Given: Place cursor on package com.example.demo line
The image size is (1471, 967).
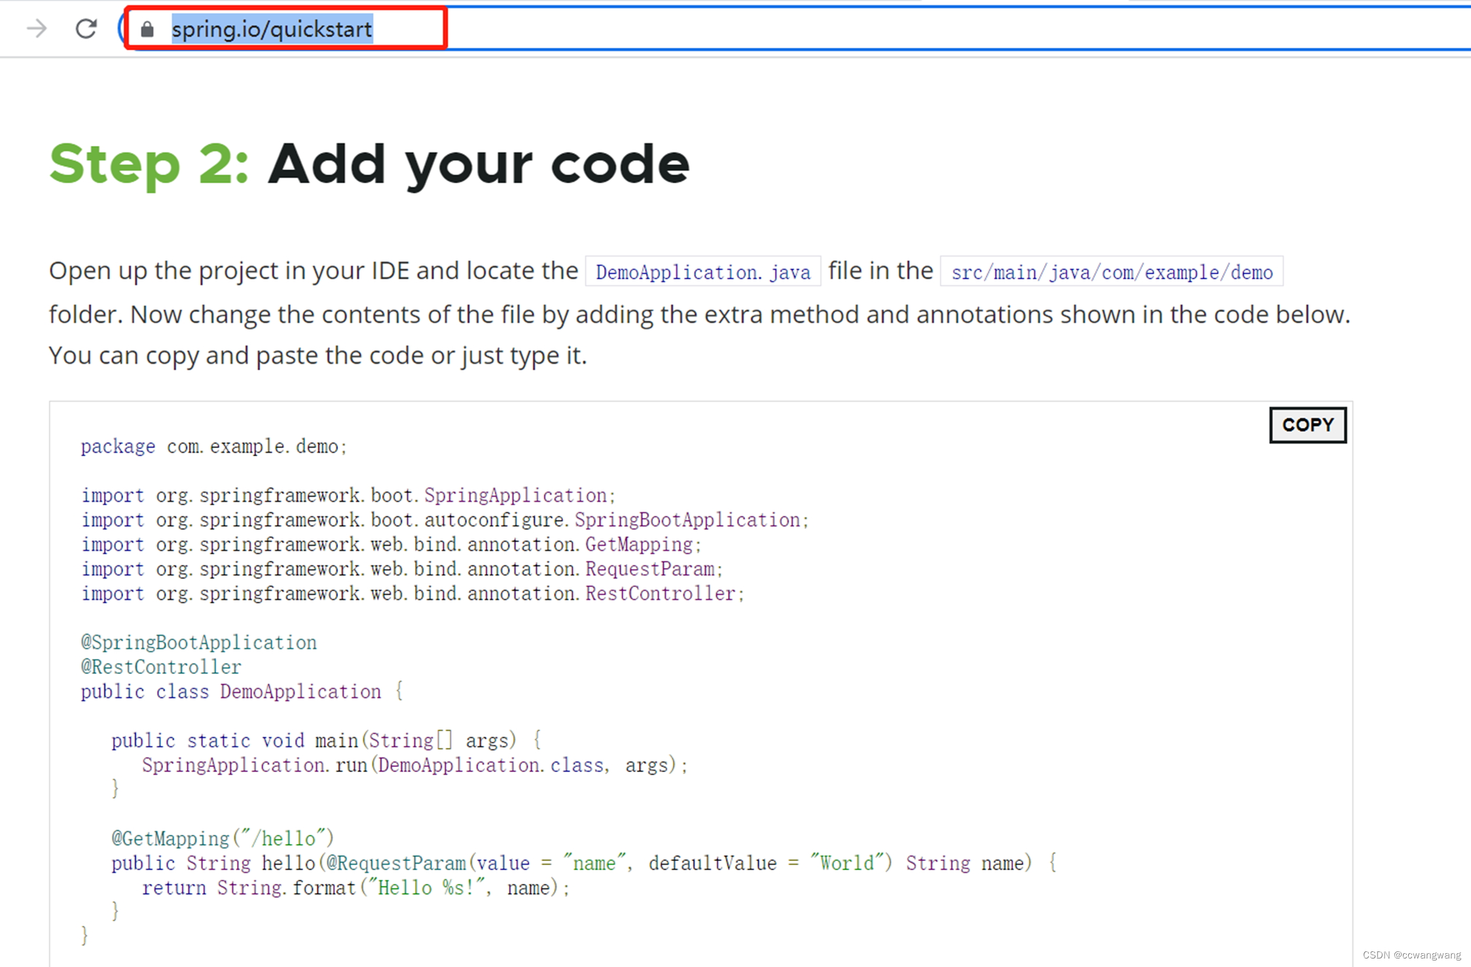Looking at the screenshot, I should 213,447.
